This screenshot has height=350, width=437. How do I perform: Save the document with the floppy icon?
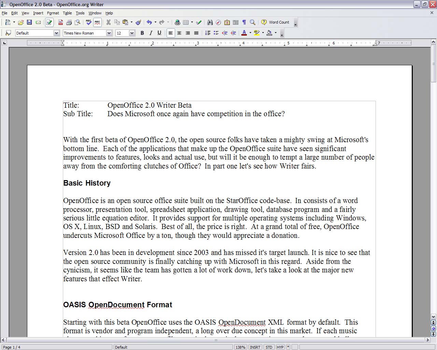point(29,22)
